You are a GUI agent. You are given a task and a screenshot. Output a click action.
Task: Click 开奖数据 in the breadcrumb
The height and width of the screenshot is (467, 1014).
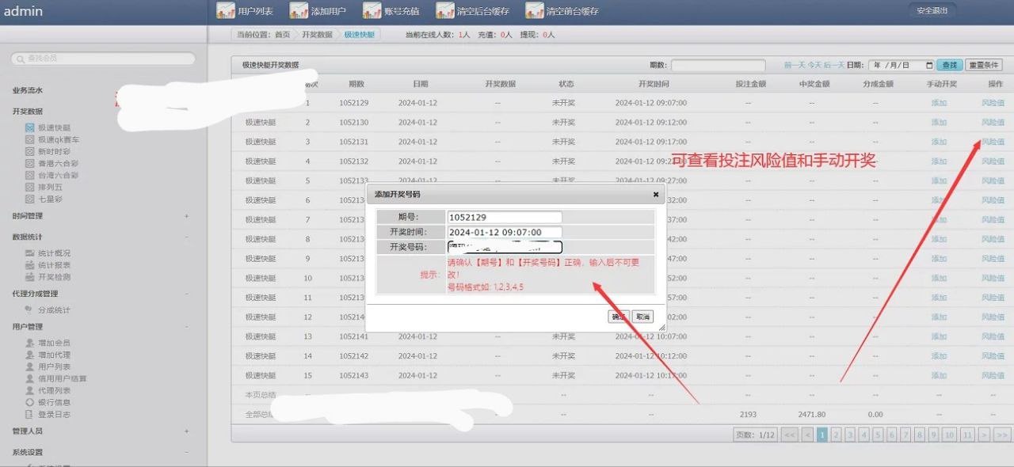coord(317,35)
